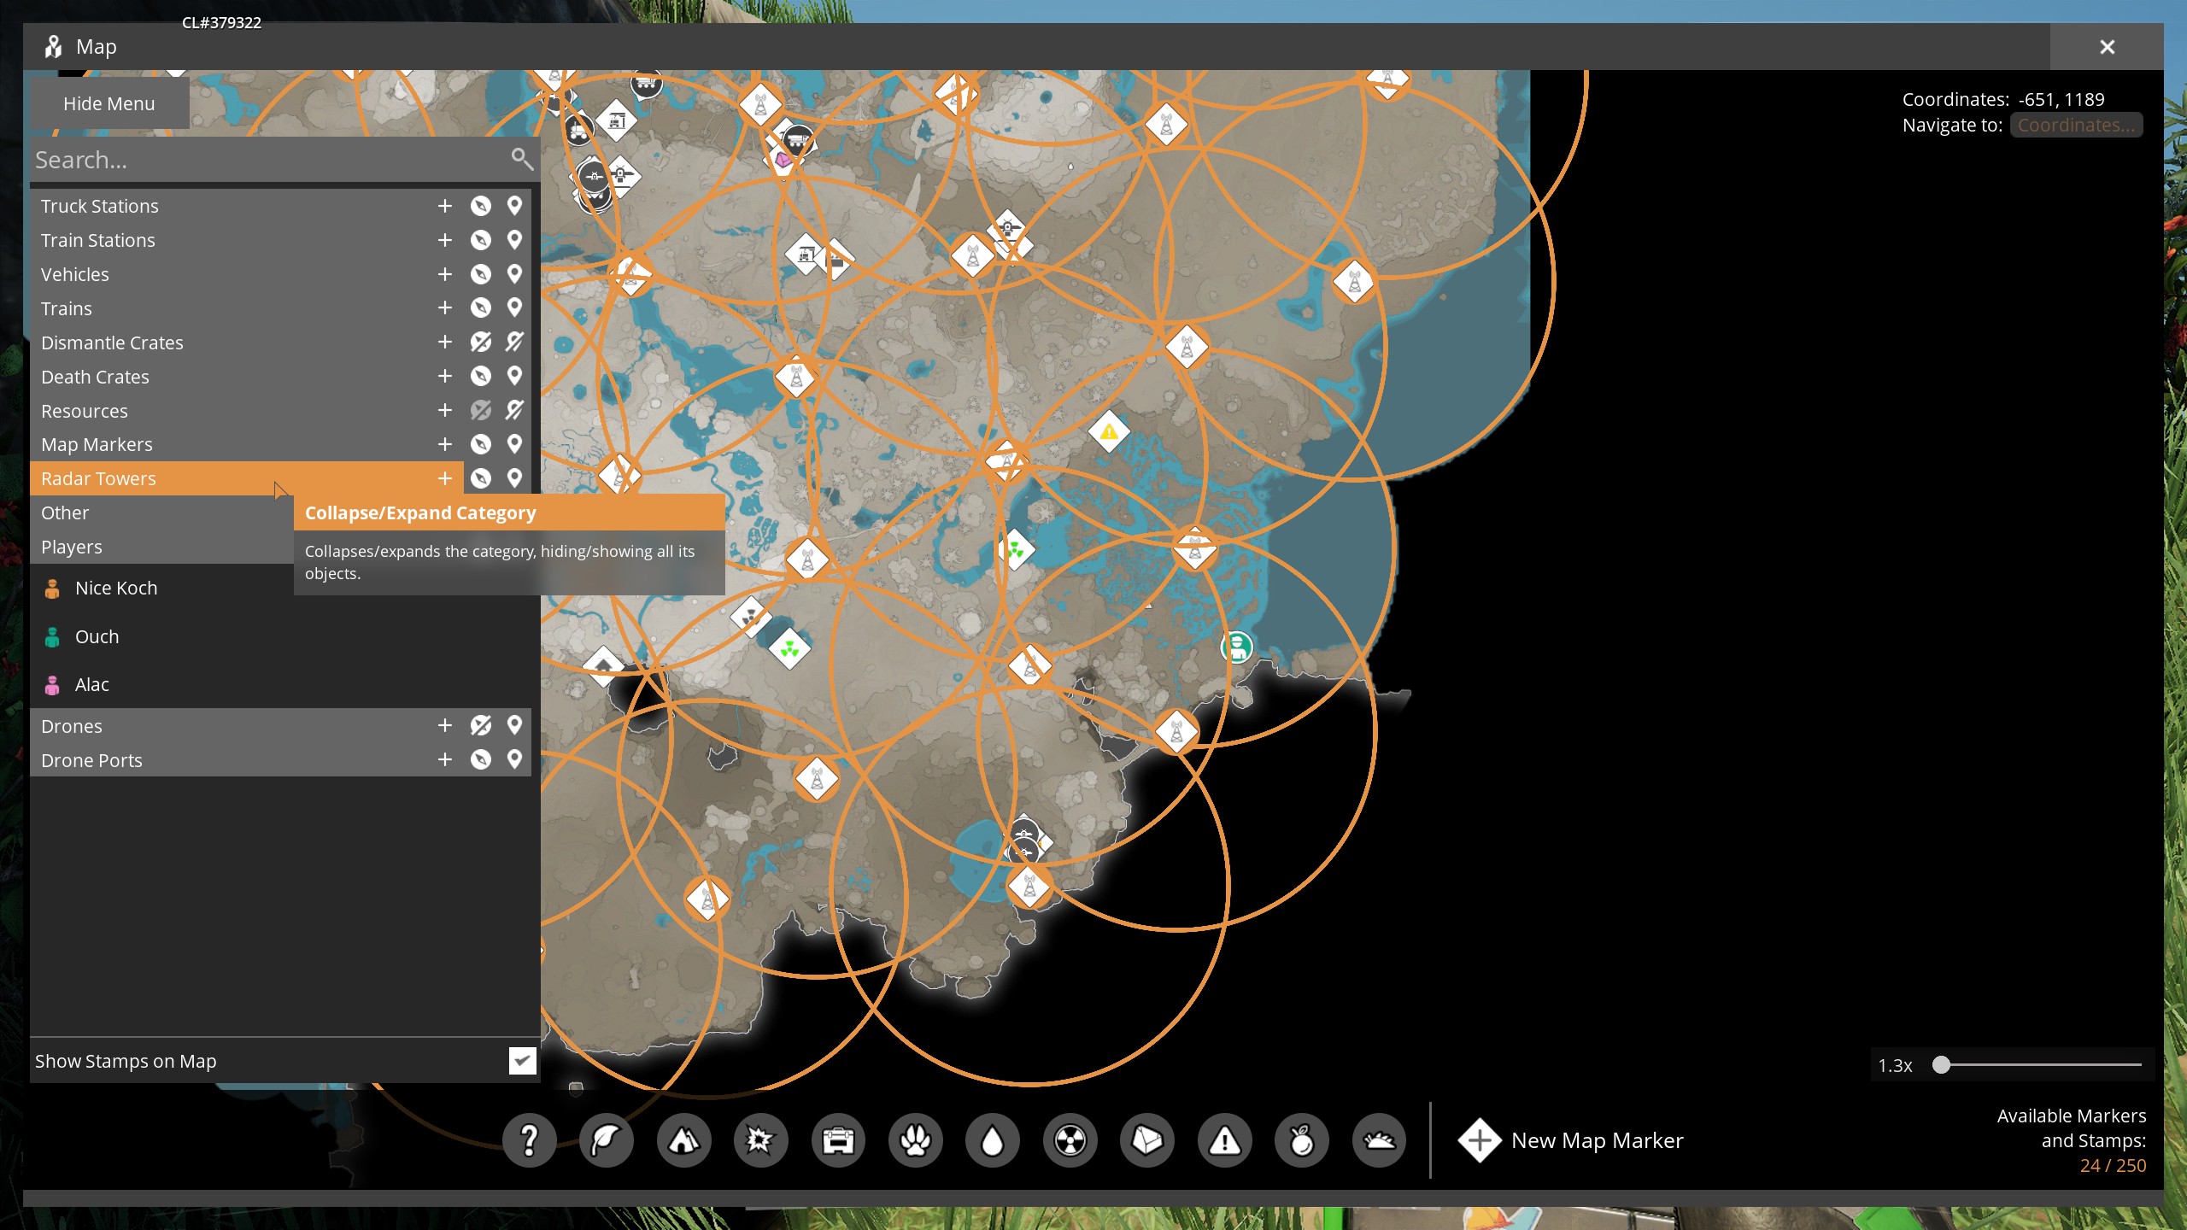Select player Nice Koch in list
2187x1230 pixels.
tap(116, 589)
